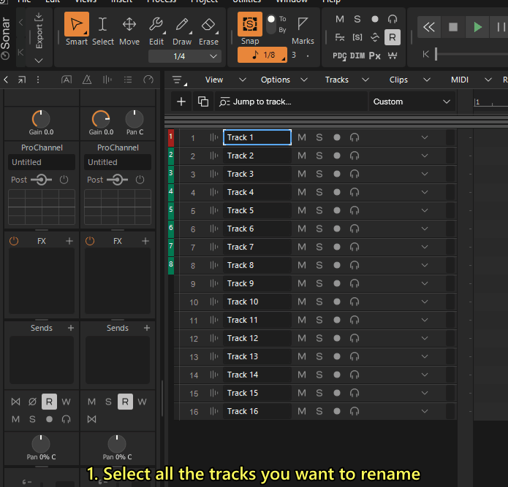Solo Track 16

pos(319,411)
